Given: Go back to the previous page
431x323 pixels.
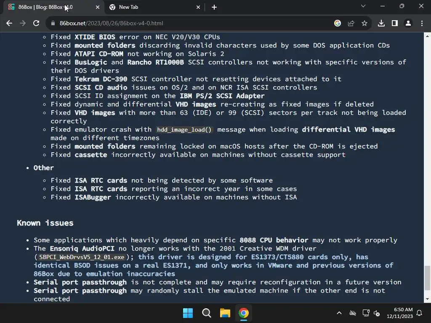Looking at the screenshot, I should click(9, 24).
